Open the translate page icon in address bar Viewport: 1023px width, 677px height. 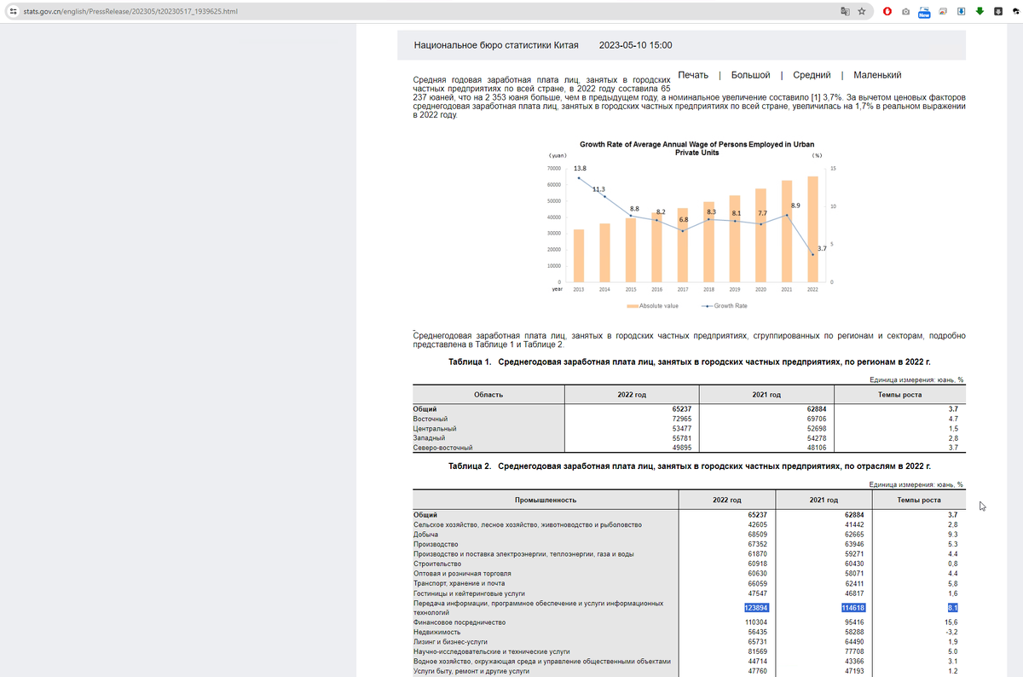[x=845, y=12]
